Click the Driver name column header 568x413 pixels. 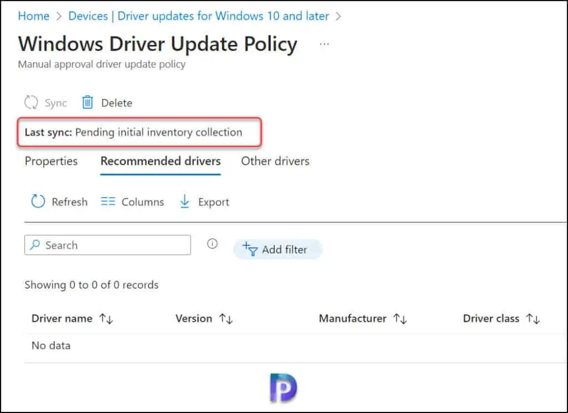pos(62,319)
